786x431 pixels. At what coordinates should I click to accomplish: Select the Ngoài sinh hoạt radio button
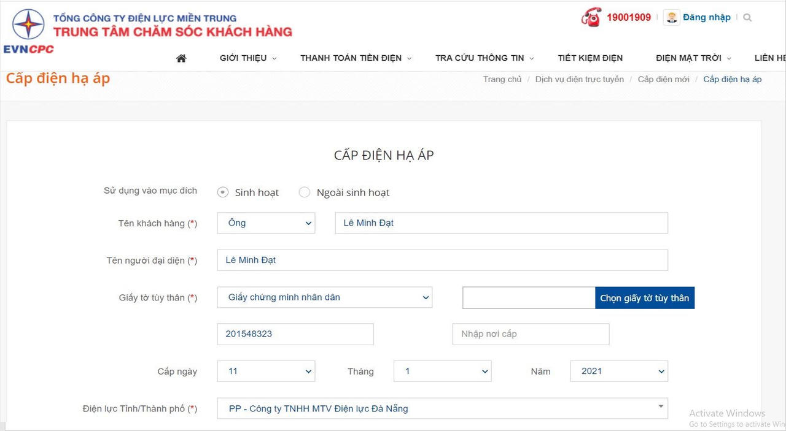305,192
